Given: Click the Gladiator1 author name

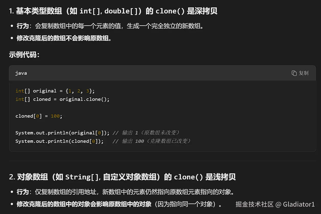Looking at the screenshot, I should pos(299,204).
